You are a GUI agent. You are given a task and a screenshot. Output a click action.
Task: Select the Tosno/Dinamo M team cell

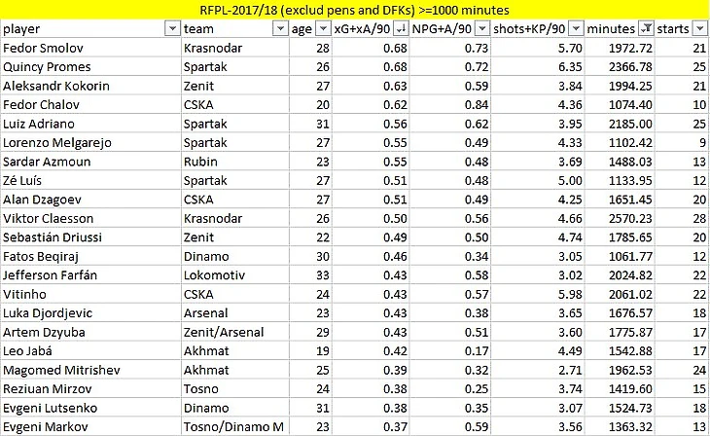coord(235,427)
